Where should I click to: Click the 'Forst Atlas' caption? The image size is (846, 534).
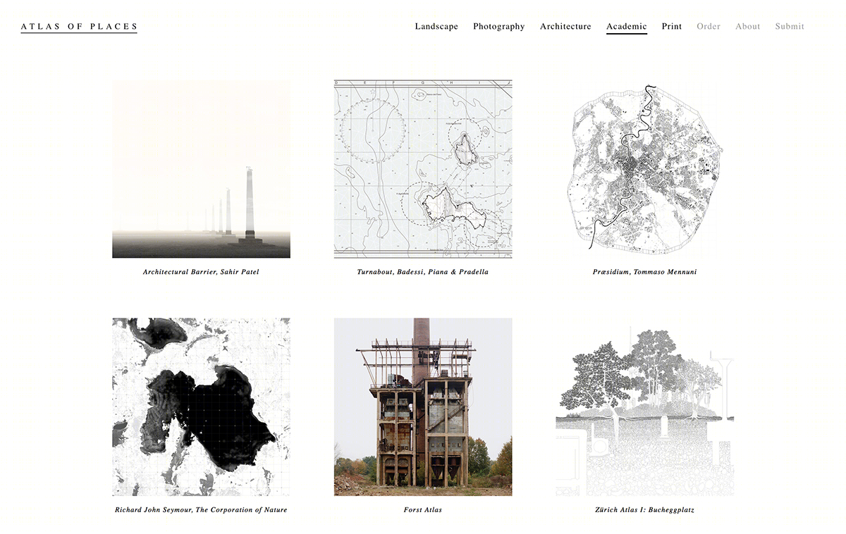tap(423, 510)
